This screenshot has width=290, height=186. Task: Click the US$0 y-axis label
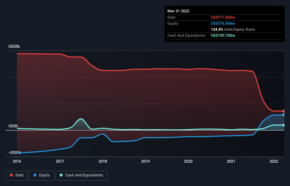tap(13, 126)
